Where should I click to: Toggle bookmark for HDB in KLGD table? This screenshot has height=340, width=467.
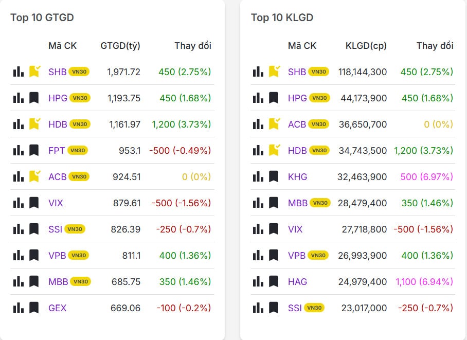[274, 150]
